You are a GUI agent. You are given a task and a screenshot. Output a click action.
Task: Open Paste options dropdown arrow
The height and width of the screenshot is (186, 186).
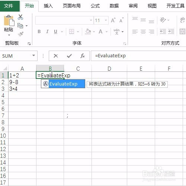9,35
